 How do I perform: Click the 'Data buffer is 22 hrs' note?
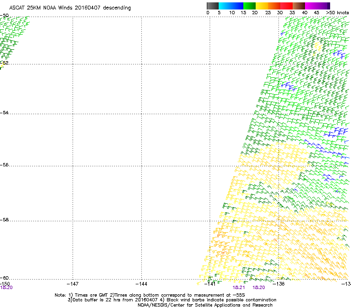click(x=172, y=300)
